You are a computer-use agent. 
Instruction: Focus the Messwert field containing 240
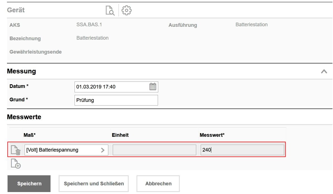242,150
